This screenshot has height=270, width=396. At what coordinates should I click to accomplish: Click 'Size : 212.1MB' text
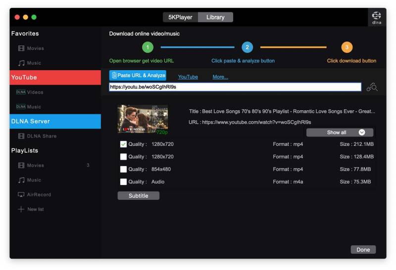[356, 144]
